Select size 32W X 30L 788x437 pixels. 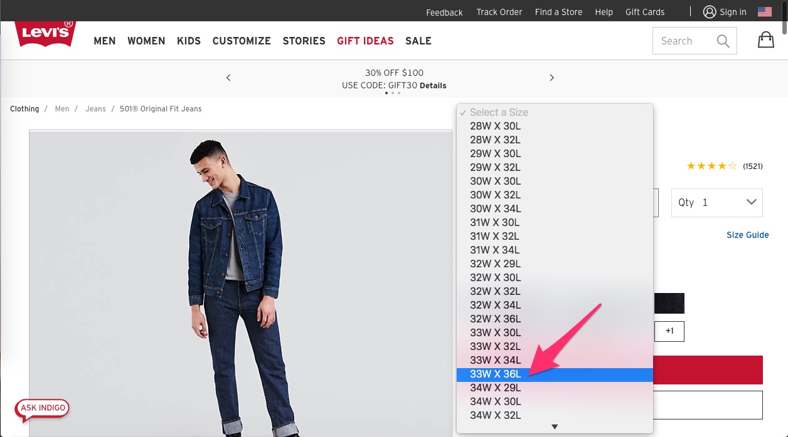point(555,277)
